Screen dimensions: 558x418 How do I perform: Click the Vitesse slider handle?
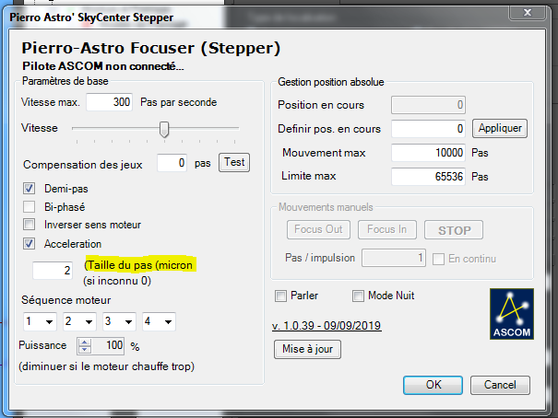pos(164,129)
